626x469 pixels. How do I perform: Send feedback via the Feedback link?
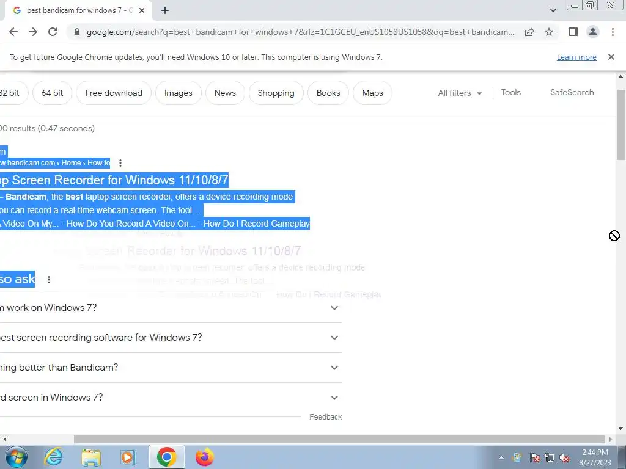pos(325,416)
